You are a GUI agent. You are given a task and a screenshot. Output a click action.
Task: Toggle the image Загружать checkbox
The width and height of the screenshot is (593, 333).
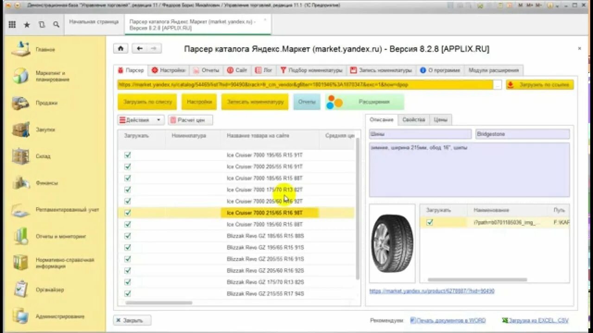pyautogui.click(x=429, y=222)
